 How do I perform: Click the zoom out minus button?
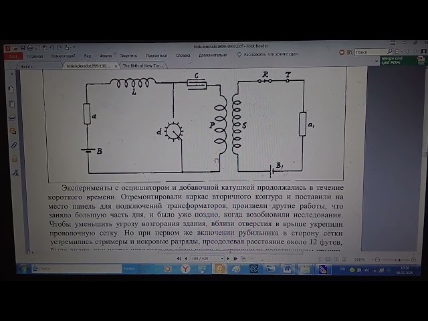[x=377, y=259]
